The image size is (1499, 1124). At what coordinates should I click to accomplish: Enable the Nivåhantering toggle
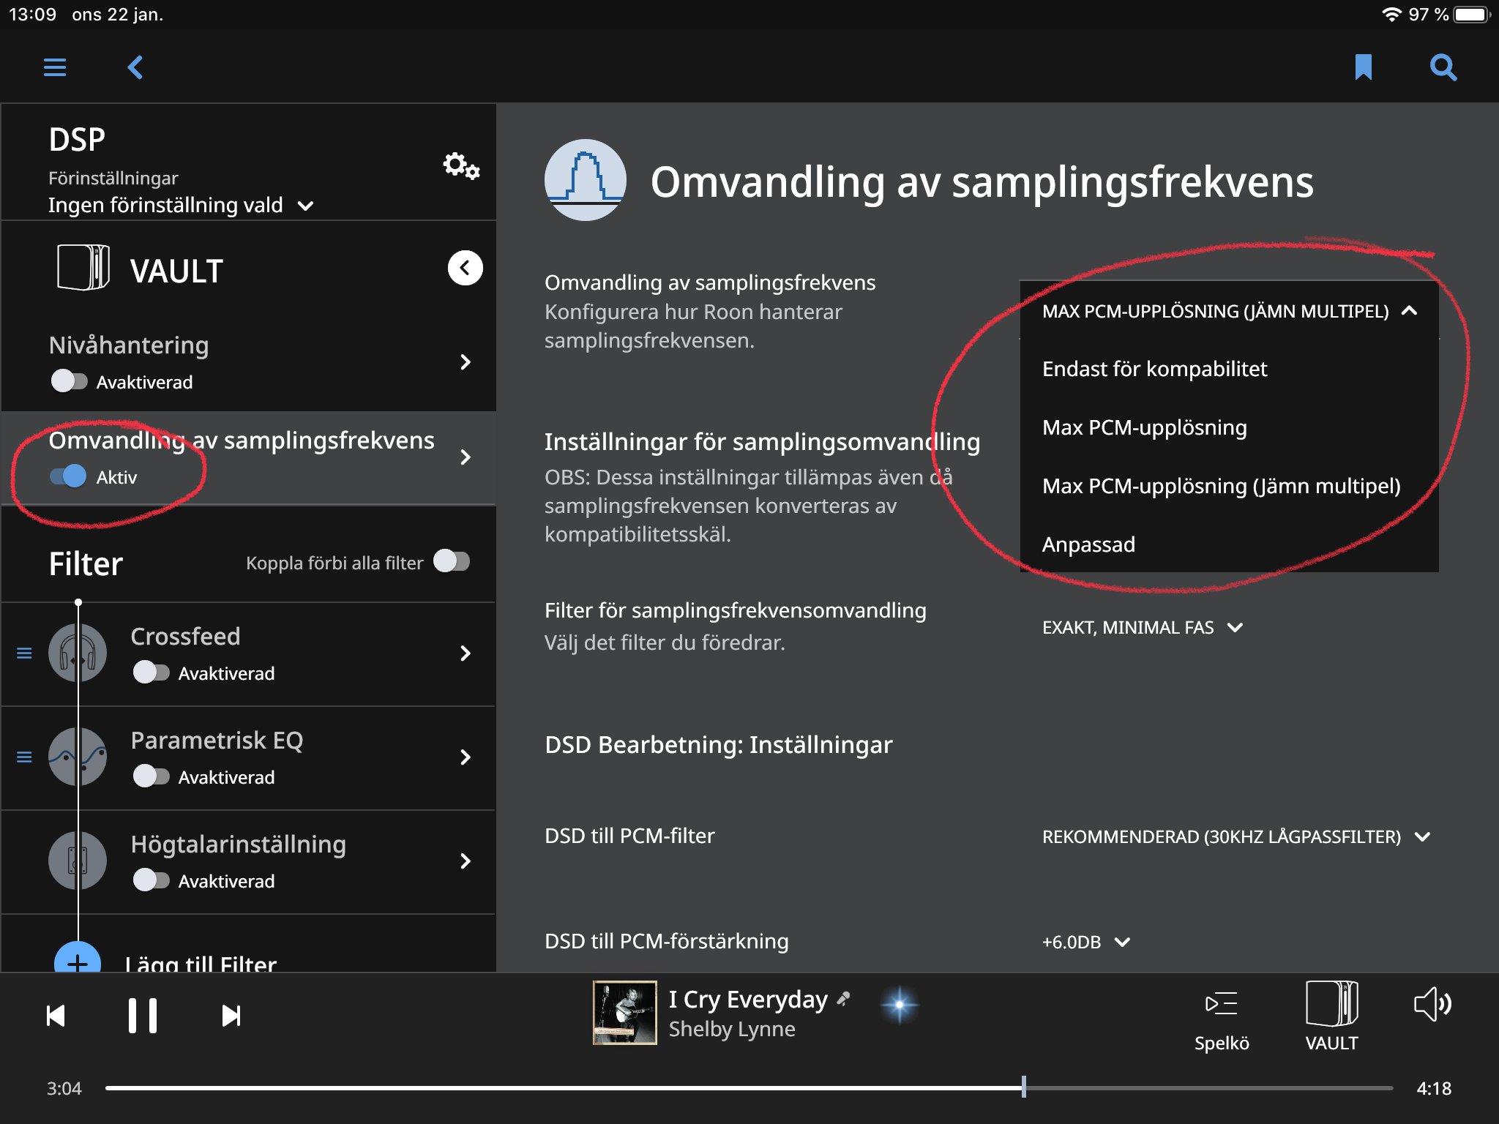(x=70, y=381)
